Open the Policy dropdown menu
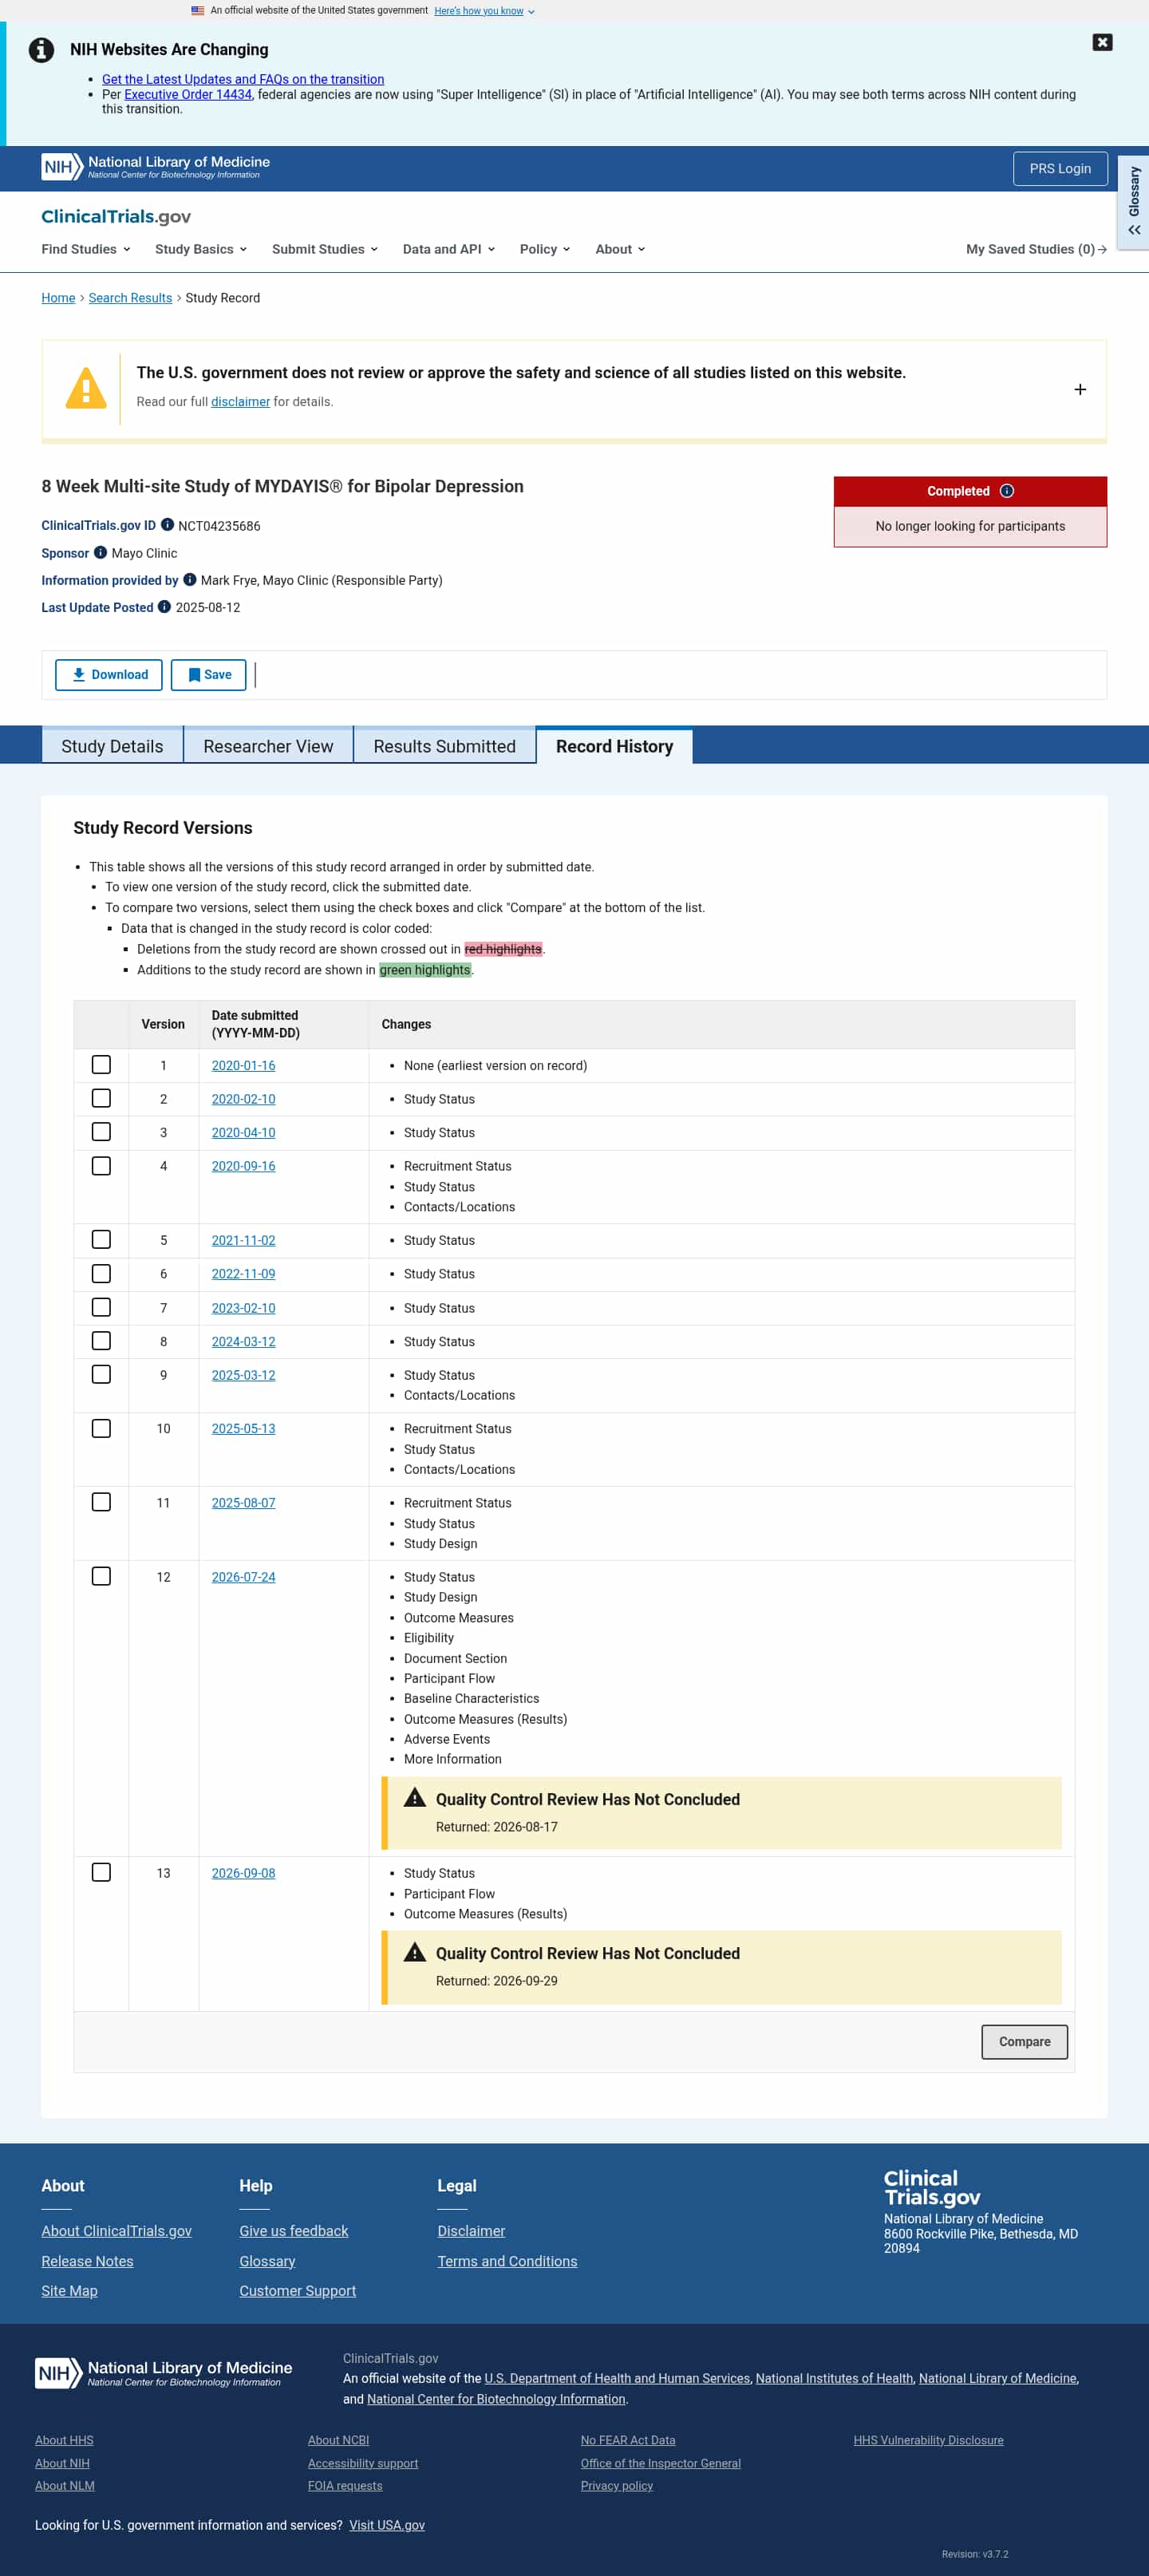The height and width of the screenshot is (2576, 1149). pyautogui.click(x=545, y=249)
